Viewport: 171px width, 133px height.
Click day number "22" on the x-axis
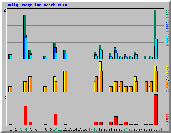click(x=115, y=129)
